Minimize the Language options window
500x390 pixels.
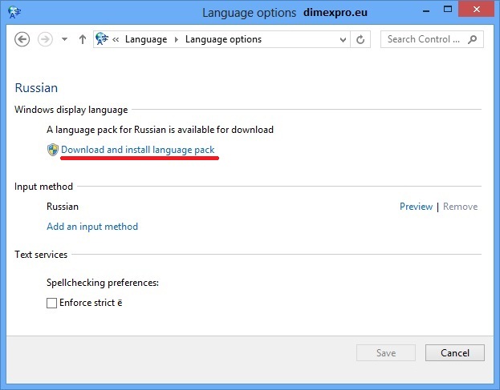click(x=425, y=10)
